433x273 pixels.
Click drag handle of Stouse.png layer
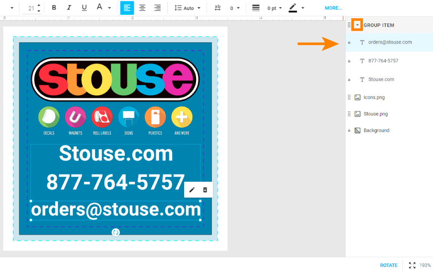(349, 114)
